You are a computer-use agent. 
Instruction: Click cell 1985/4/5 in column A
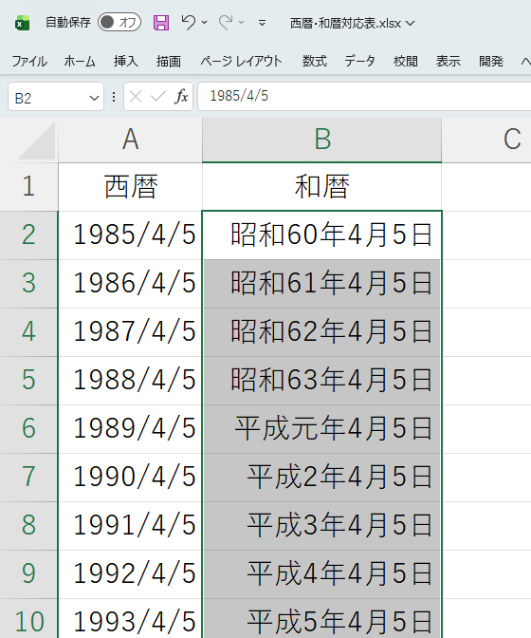coord(131,235)
